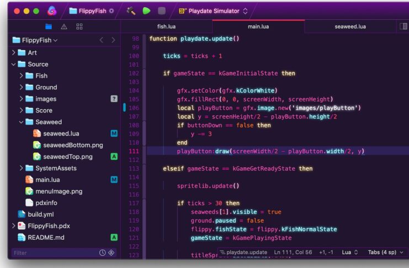Open the sidebar grid panes icon
Image resolution: width=409 pixels, height=268 pixels.
79,26
